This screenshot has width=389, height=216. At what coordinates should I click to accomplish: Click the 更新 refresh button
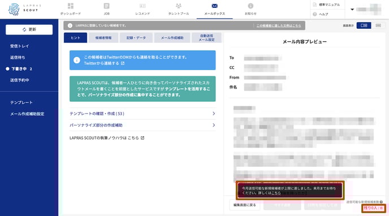[29, 29]
